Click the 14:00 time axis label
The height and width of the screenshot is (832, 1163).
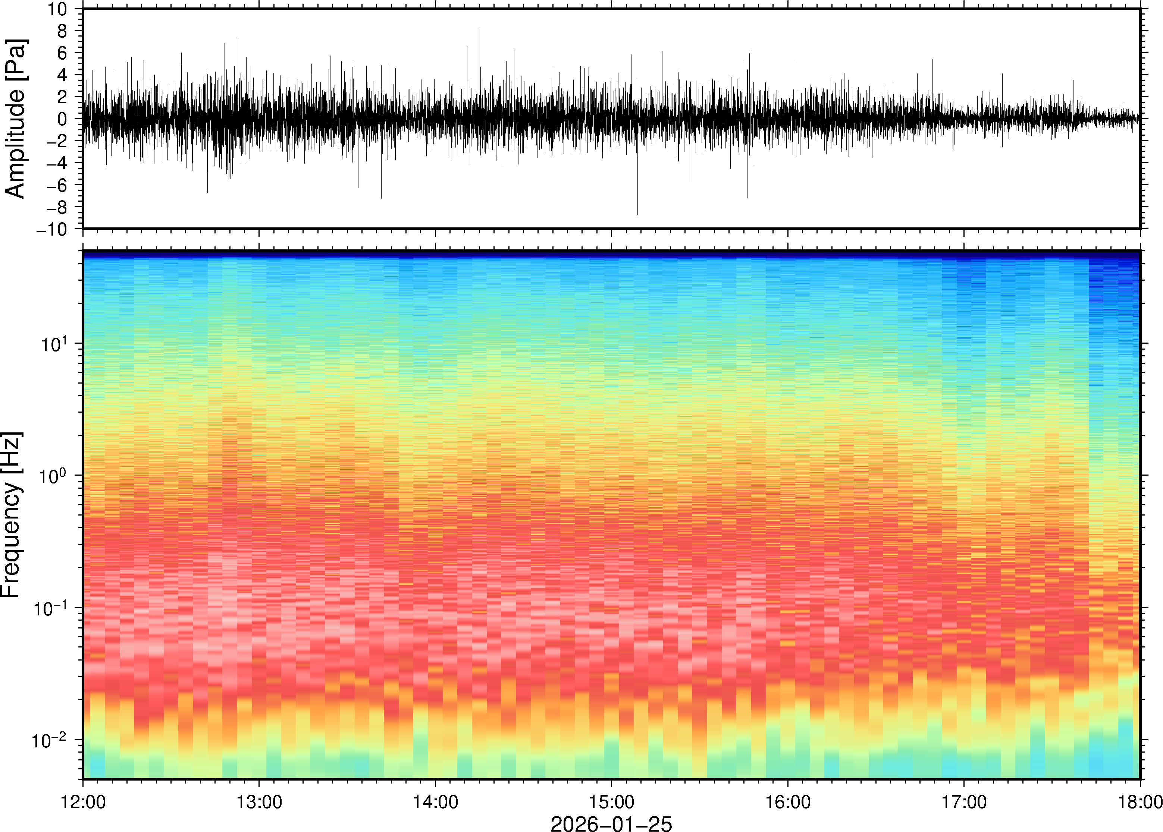[x=435, y=802]
